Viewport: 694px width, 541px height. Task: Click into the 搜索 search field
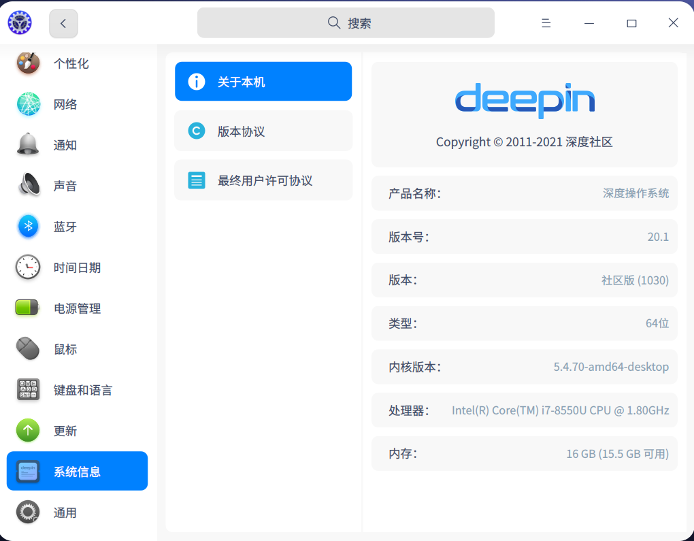point(346,23)
